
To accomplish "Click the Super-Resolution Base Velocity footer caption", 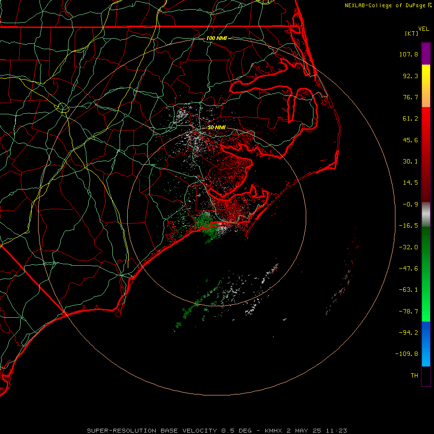I will tap(217, 431).
